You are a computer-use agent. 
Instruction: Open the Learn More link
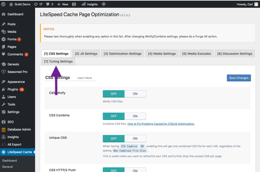pos(84,78)
